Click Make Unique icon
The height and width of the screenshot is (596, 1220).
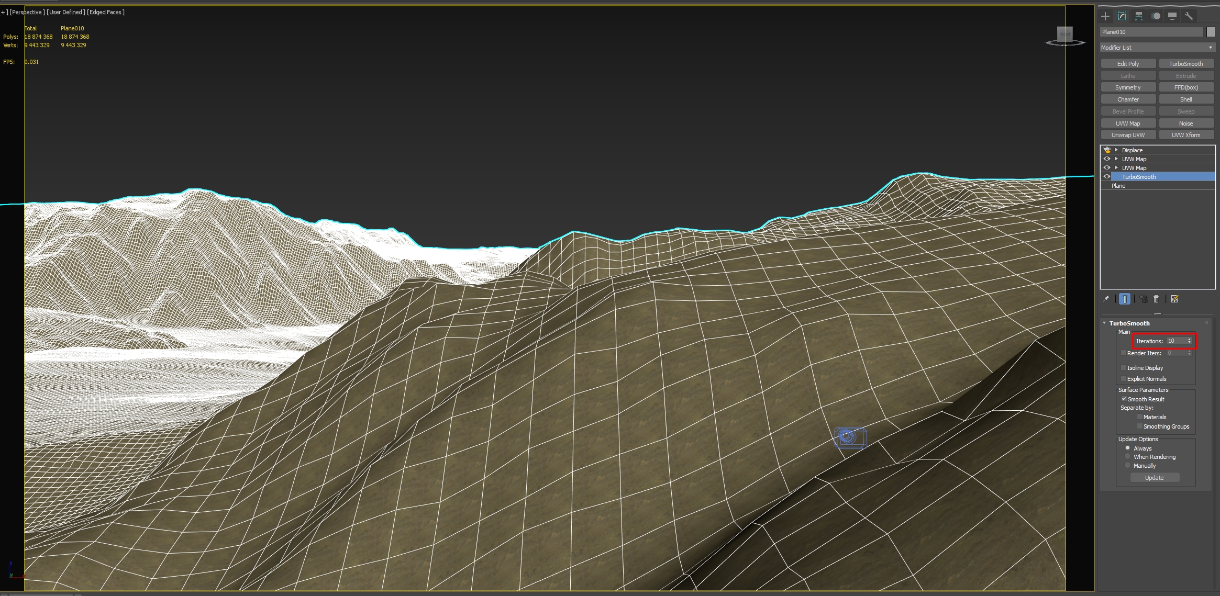1144,299
